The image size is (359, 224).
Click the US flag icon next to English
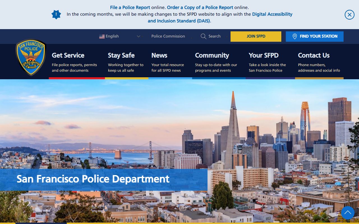102,36
